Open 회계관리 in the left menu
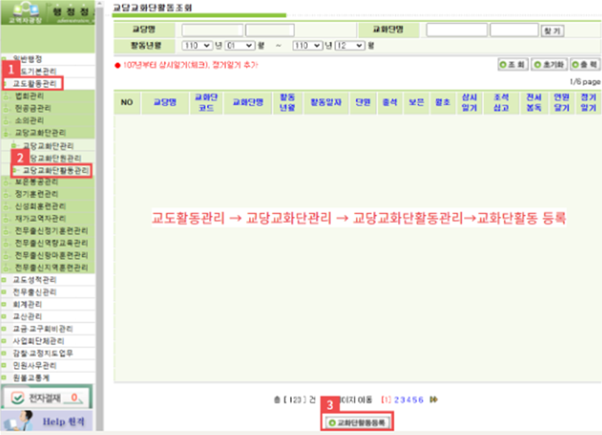 tap(28, 304)
